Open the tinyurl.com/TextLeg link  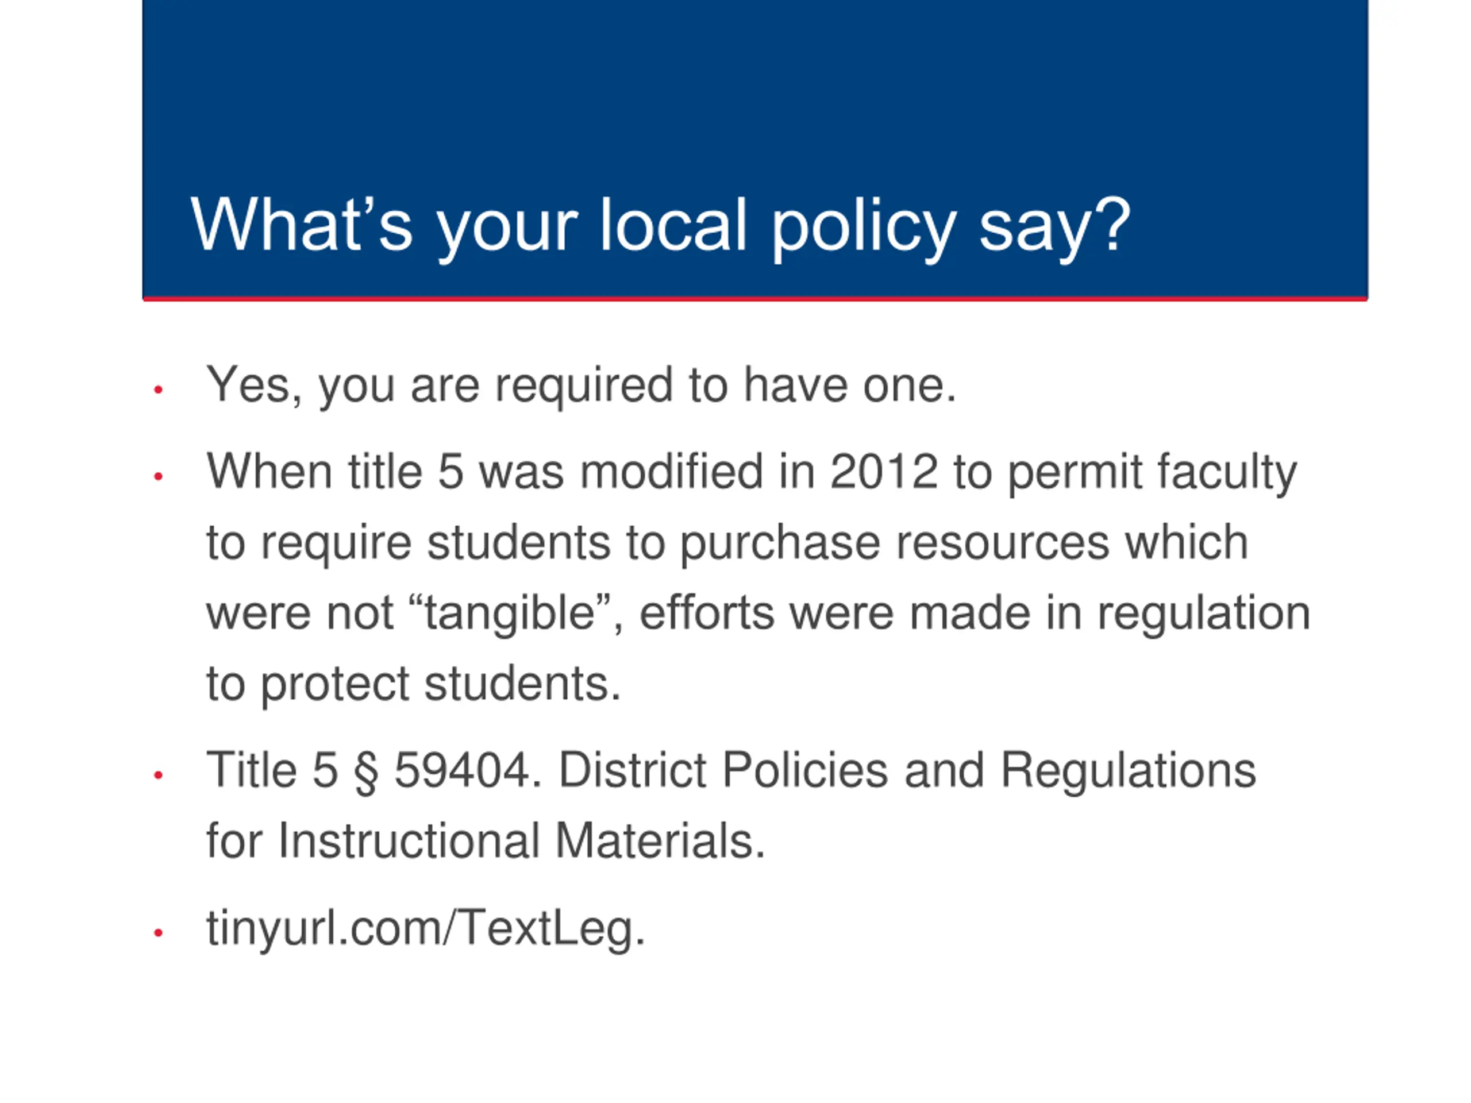pyautogui.click(x=425, y=928)
